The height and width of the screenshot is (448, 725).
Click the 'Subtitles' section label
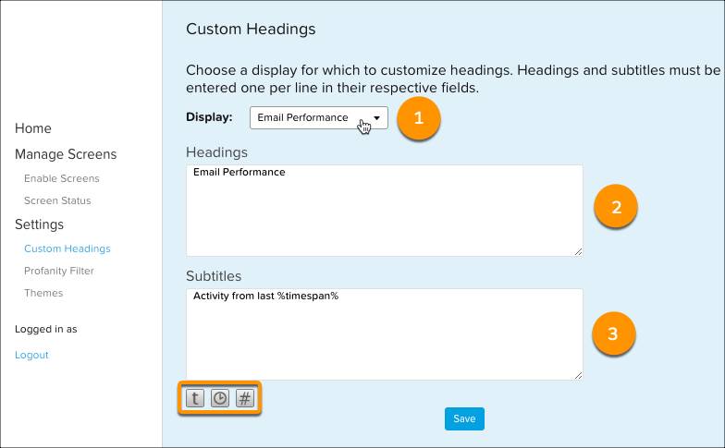coord(214,276)
